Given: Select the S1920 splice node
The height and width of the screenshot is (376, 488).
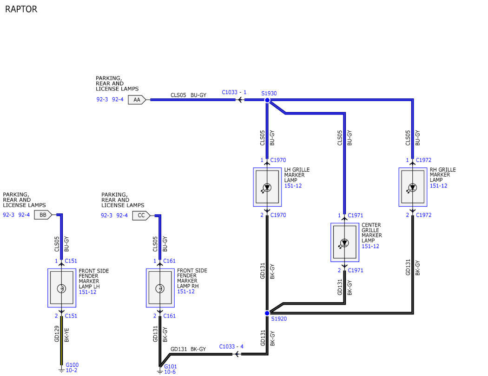Looking at the screenshot, I should (x=267, y=313).
